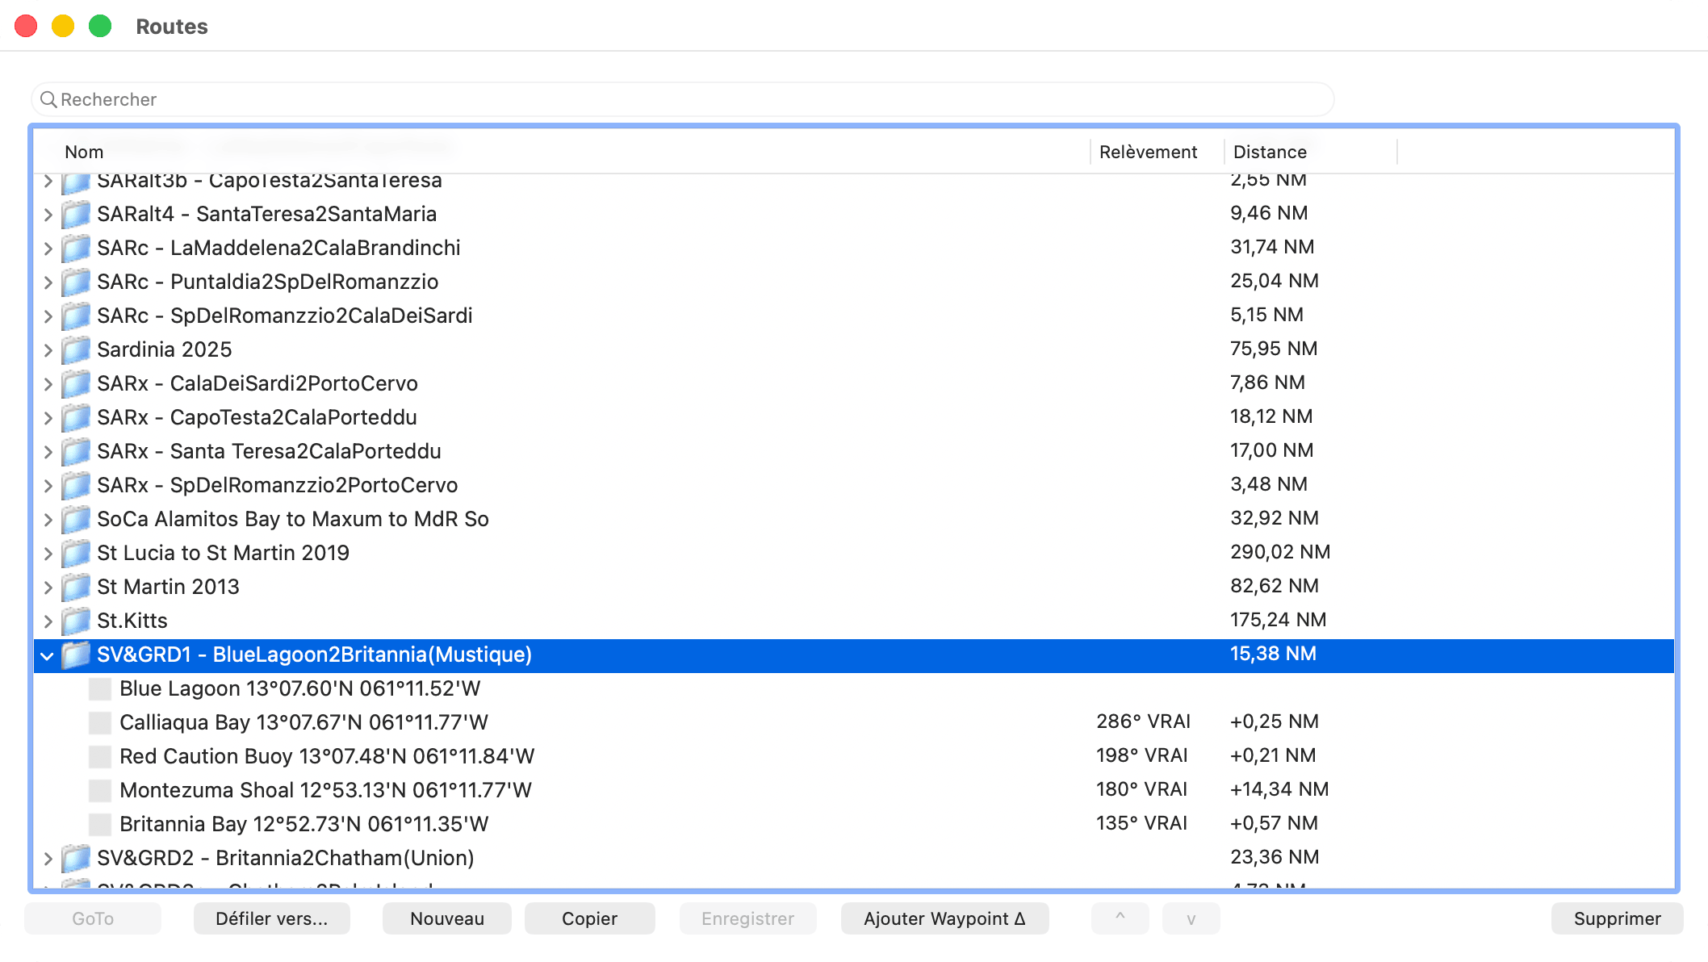Focus the Rechercher search field

(682, 99)
